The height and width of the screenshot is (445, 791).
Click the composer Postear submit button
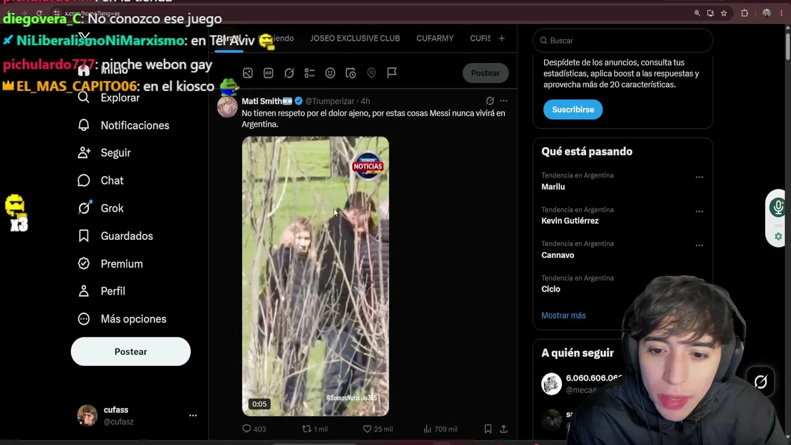[x=485, y=73]
